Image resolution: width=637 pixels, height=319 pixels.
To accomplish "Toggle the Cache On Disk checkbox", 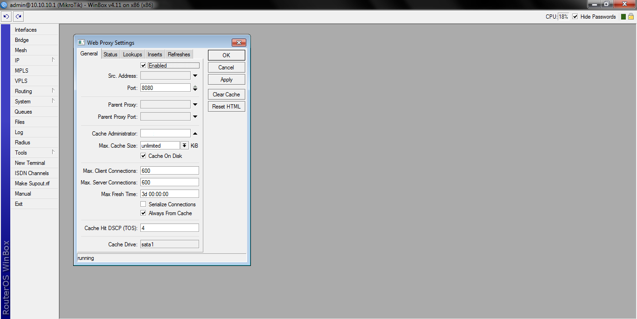I will tap(143, 156).
